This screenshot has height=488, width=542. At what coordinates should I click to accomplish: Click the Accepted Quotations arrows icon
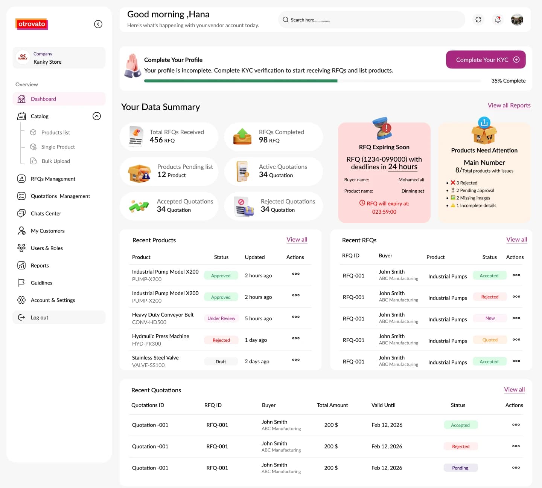[x=139, y=207]
